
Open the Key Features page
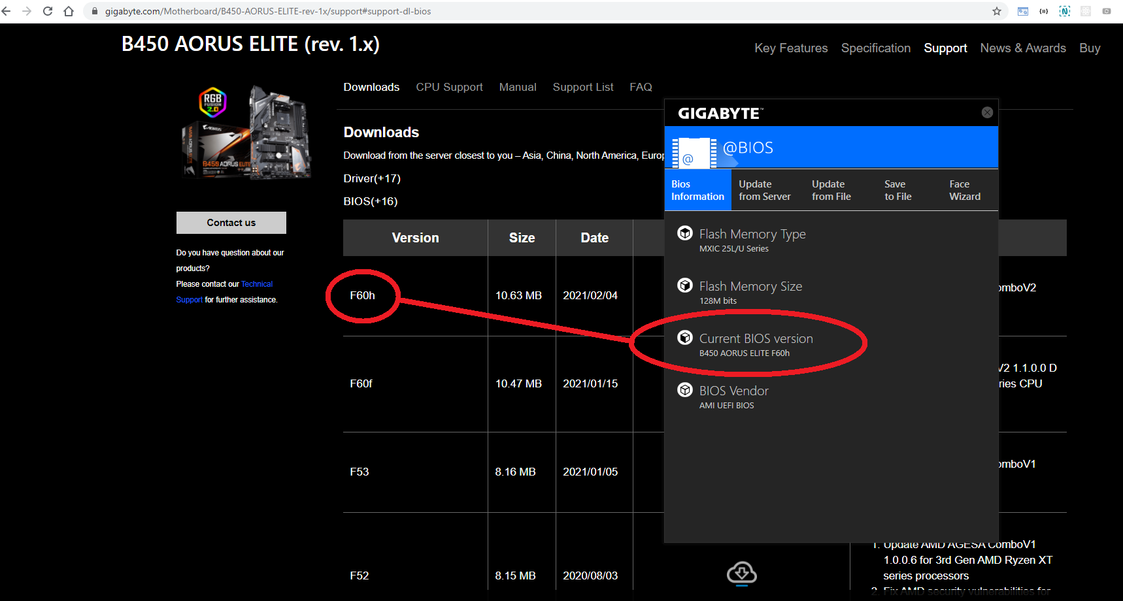[x=791, y=48]
